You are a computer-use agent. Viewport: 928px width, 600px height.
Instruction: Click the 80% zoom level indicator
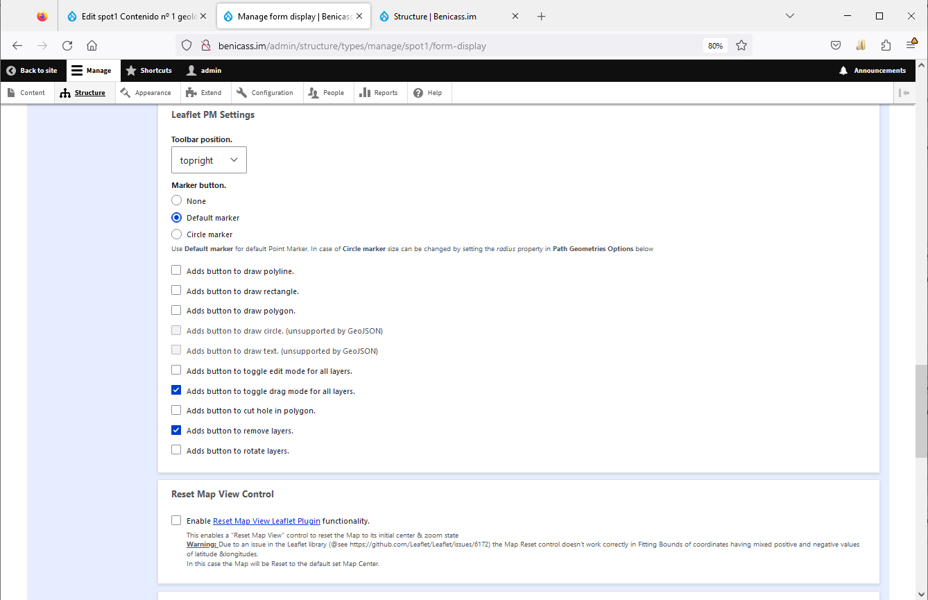715,46
